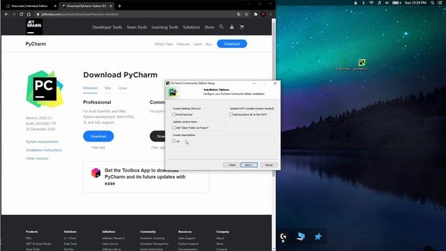Open the browser home page

point(29,14)
